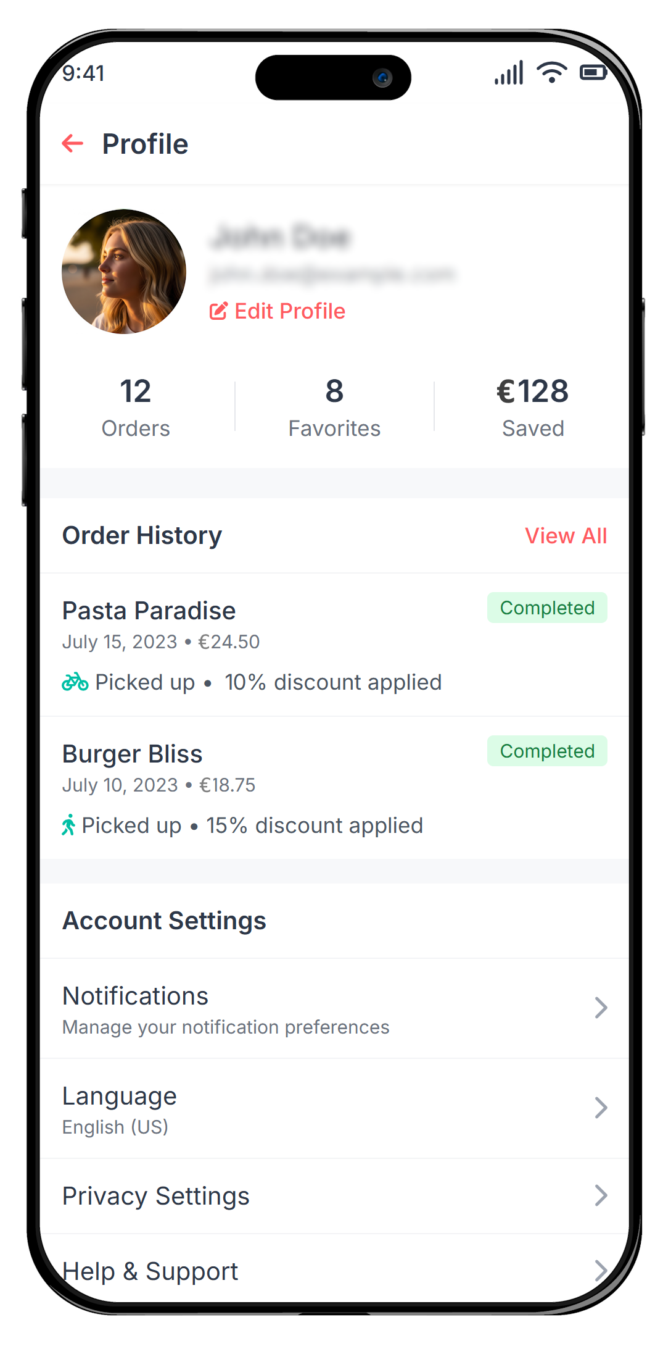The width and height of the screenshot is (663, 1346).
Task: Click the Edit Profile pencil icon
Action: (x=218, y=311)
